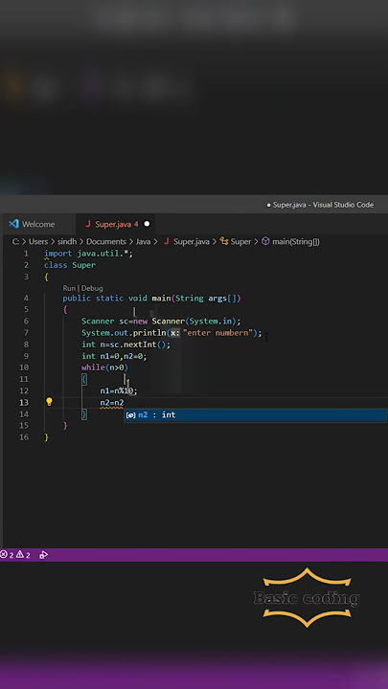388x689 pixels.
Task: Click the VS Code logo on Welcome tab
Action: tap(13, 224)
